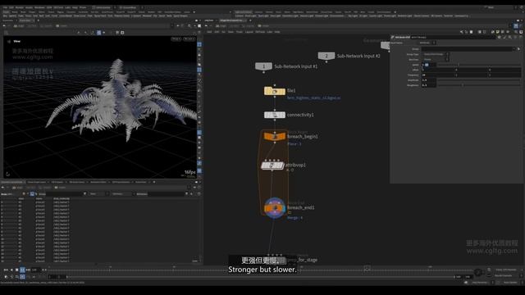Image resolution: width=525 pixels, height=295 pixels.
Task: Click the current frame number field
Action: (x=35, y=270)
